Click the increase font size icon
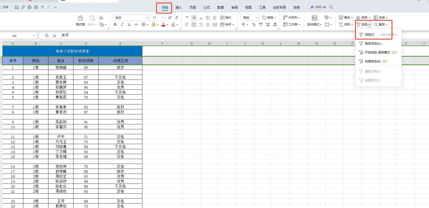The height and width of the screenshot is (208, 429). [170, 18]
